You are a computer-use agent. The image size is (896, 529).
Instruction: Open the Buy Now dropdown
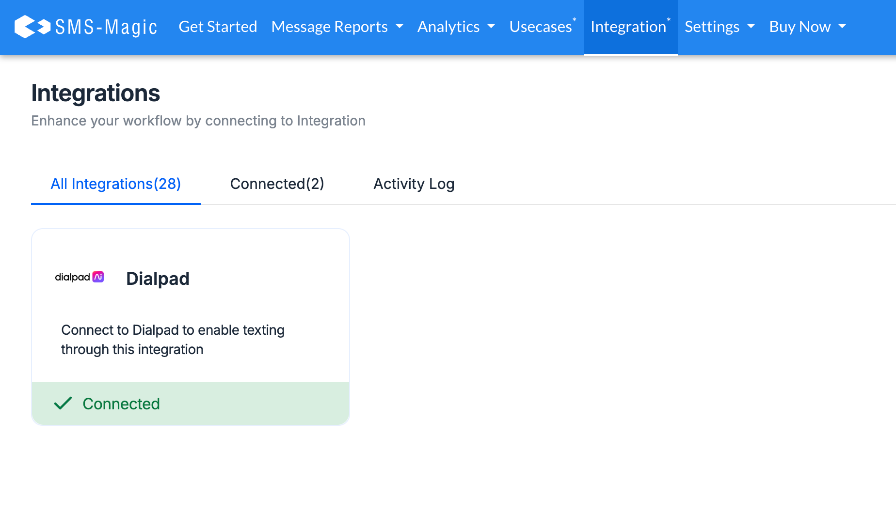tap(808, 27)
